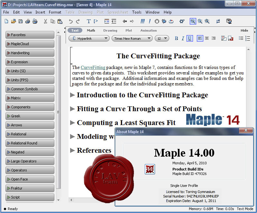Switch to the Math tab
This screenshot has width=257, height=213.
coord(91,30)
